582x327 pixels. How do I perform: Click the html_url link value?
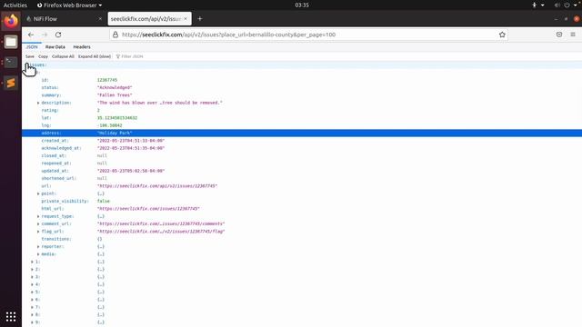point(148,209)
